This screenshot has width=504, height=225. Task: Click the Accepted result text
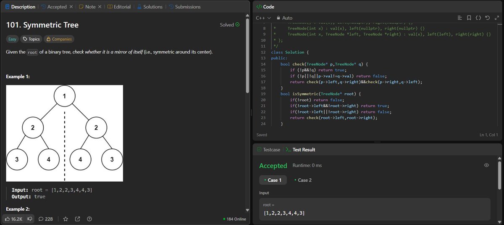click(273, 166)
